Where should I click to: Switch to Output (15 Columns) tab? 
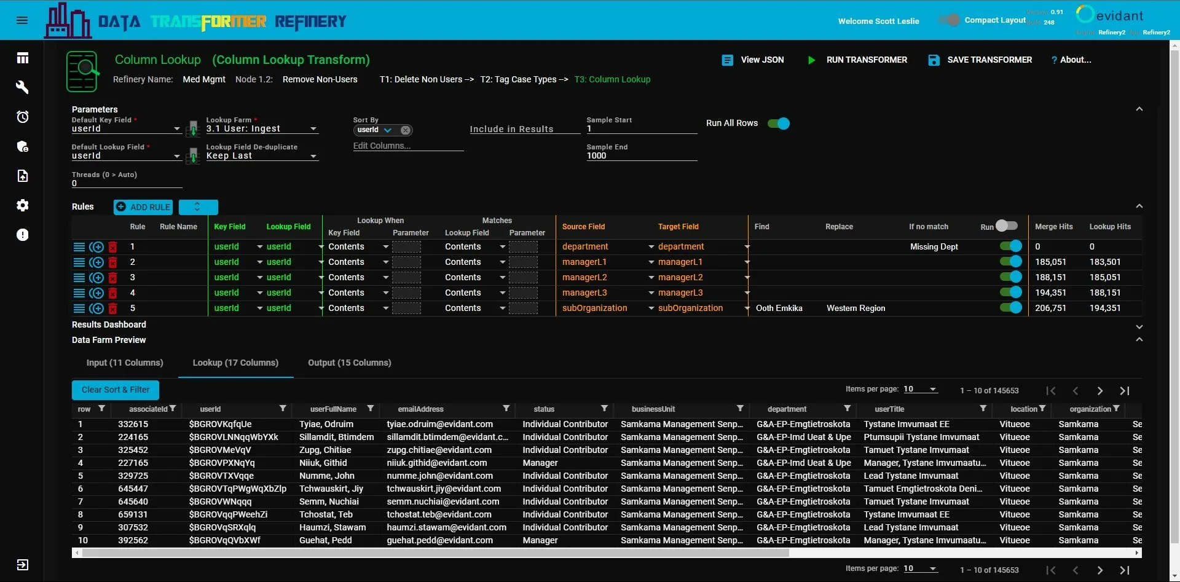point(349,363)
